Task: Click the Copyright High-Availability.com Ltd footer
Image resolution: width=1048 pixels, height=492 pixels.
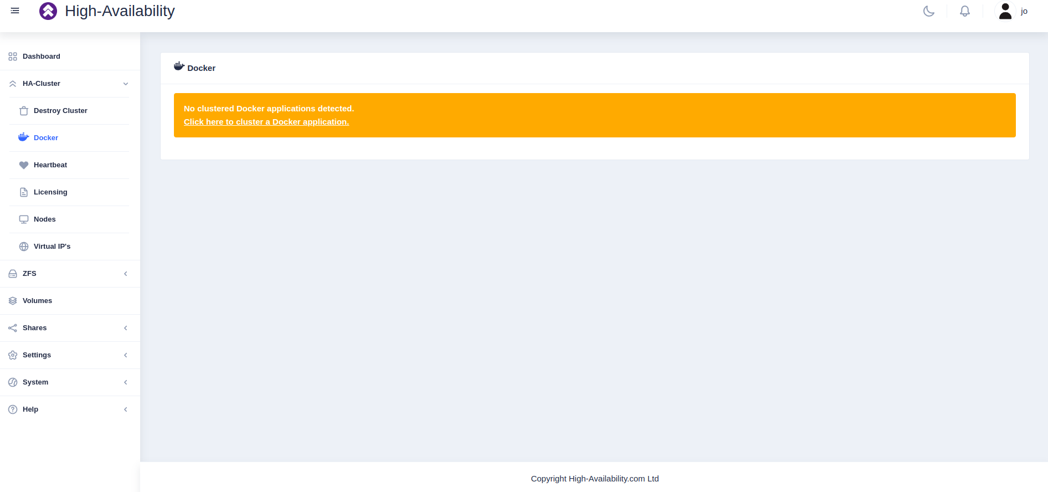Action: 595,479
